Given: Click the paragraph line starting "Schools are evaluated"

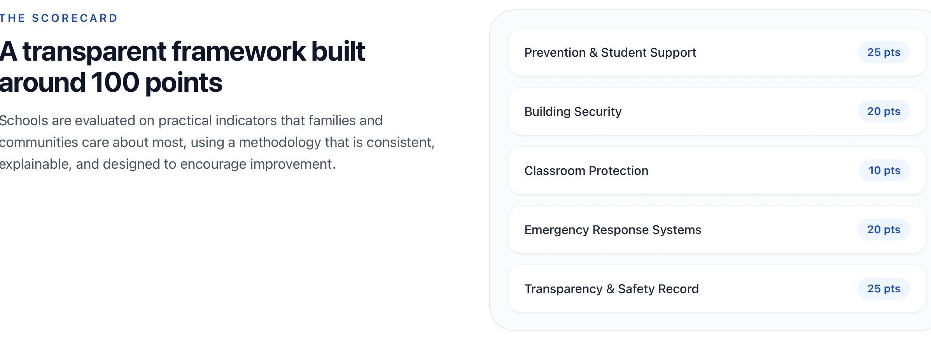Looking at the screenshot, I should tap(191, 121).
